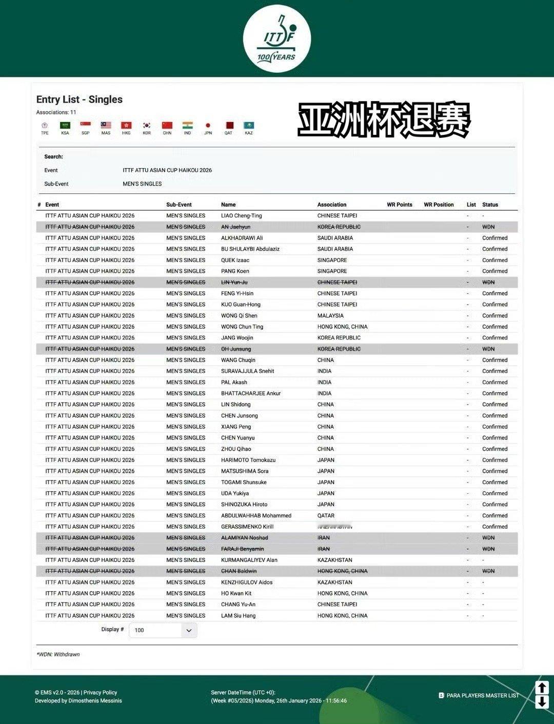This screenshot has height=724, width=554.
Task: Click the scroll-up arrow button
Action: 542,688
